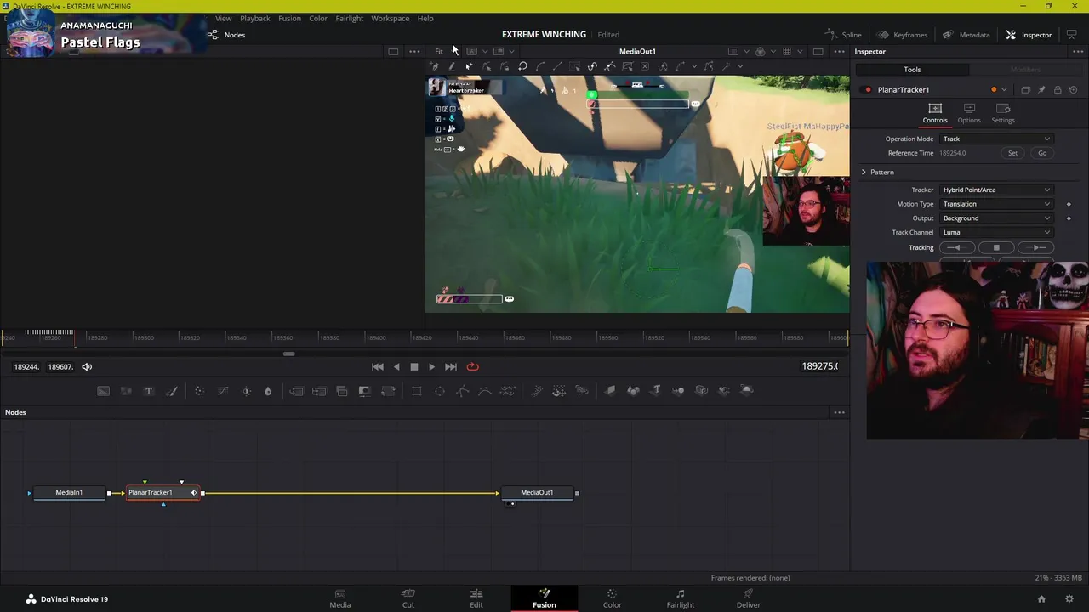Click the closed-loop polyline icon in viewer toolbar

(x=522, y=66)
